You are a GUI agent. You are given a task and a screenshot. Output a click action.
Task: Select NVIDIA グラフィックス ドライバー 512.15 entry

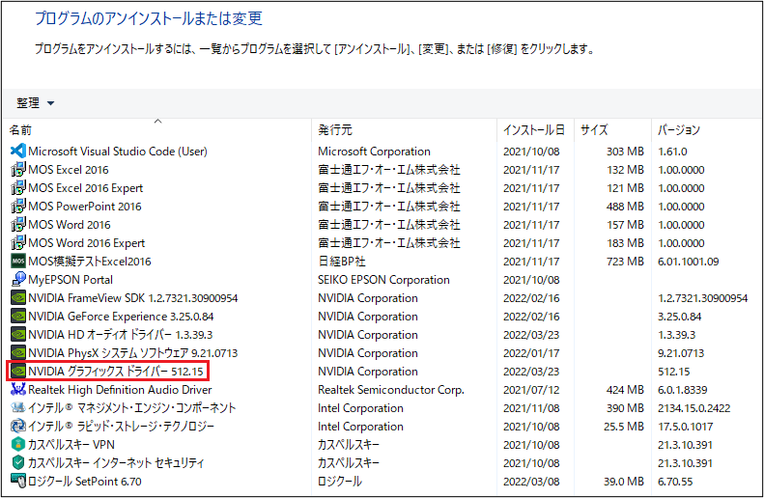116,371
